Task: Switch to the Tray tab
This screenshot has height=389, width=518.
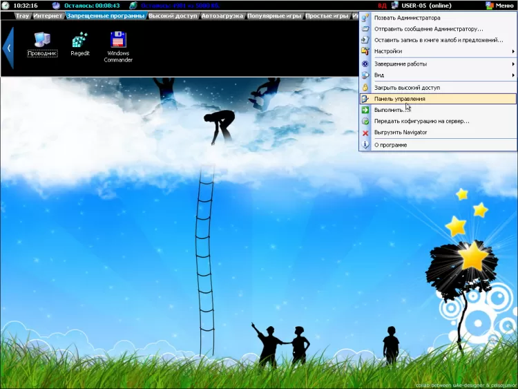Action: [22, 15]
